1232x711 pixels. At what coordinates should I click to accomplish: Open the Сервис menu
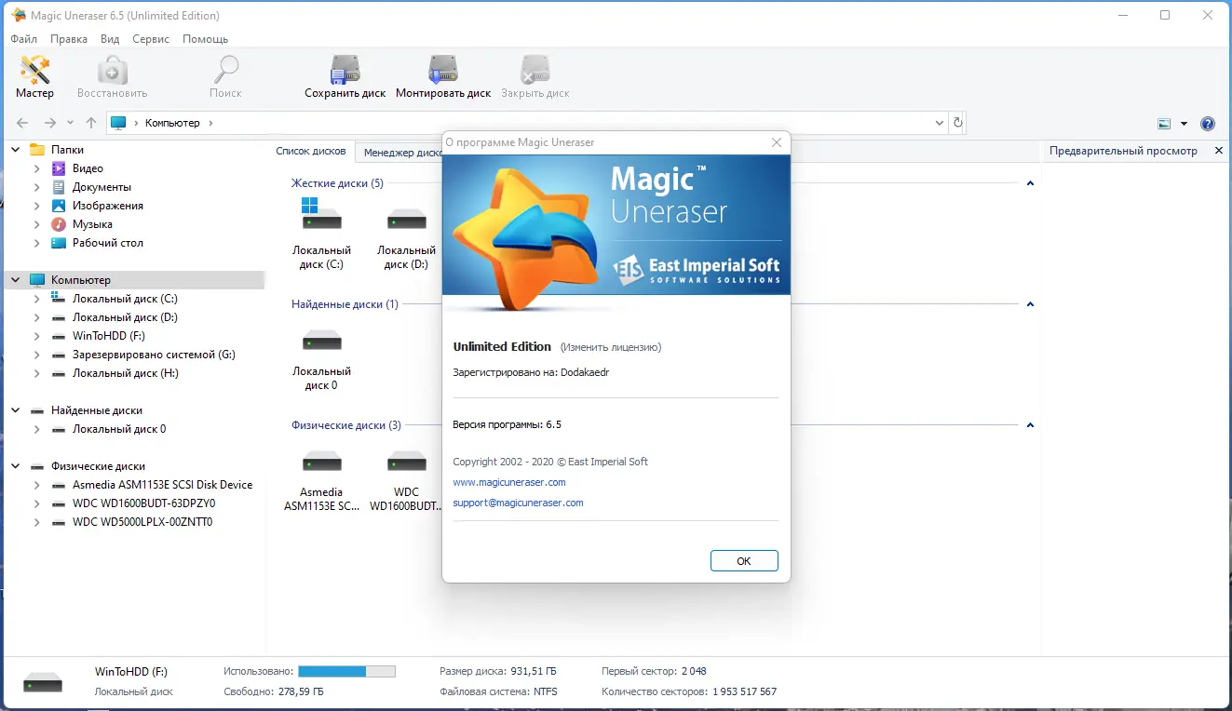[x=150, y=39]
